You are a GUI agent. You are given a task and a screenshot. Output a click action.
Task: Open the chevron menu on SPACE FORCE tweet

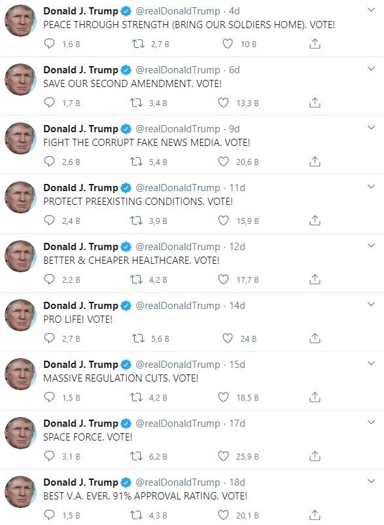[372, 422]
